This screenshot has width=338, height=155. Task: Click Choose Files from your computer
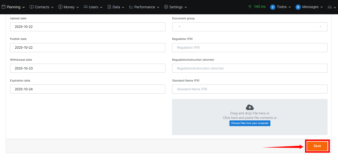[x=250, y=123]
